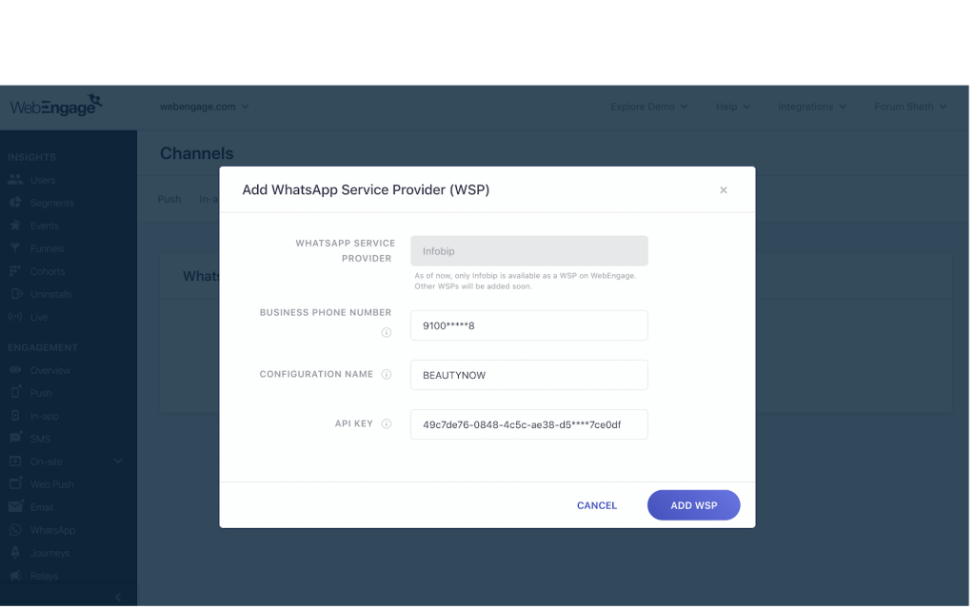This screenshot has height=609, width=975.
Task: Click the WebEngage logo
Action: point(55,106)
